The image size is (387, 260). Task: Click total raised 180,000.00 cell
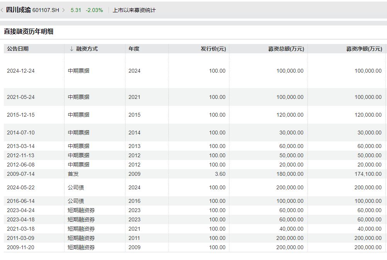coord(290,174)
